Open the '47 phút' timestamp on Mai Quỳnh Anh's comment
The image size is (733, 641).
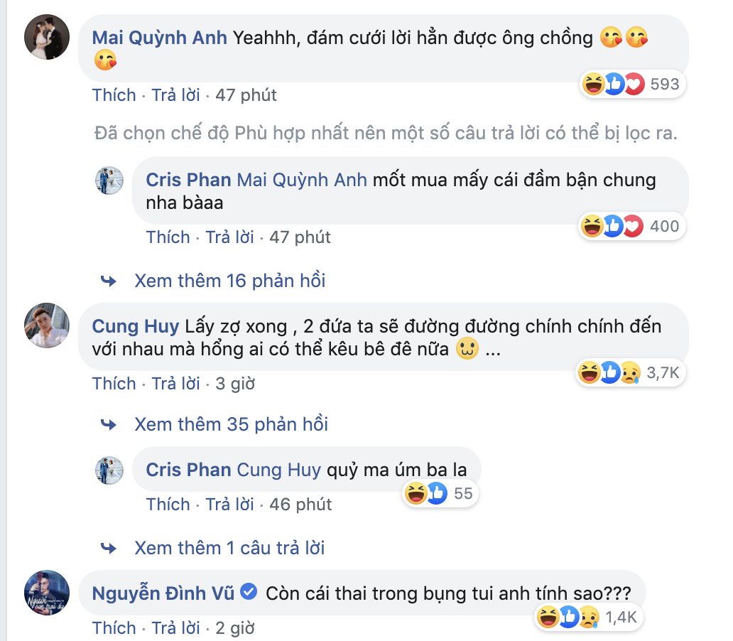click(246, 95)
